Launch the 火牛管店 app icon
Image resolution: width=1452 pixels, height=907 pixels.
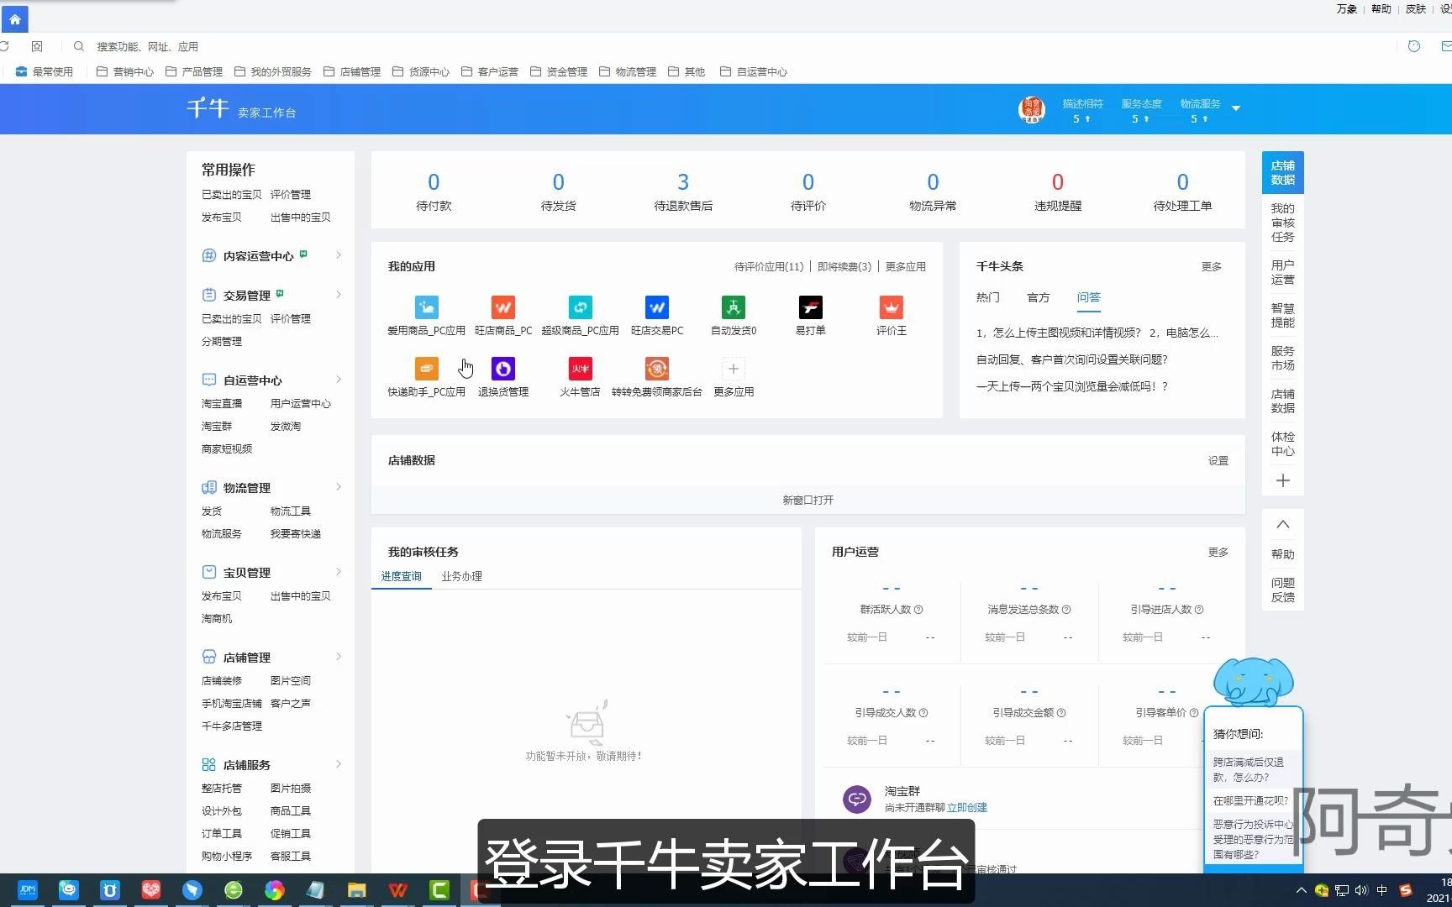(x=581, y=369)
